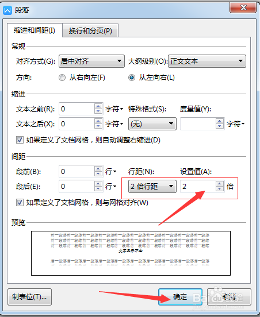Click the 段后(E) spacing input field
This screenshot has height=317, width=260.
pos(77,186)
